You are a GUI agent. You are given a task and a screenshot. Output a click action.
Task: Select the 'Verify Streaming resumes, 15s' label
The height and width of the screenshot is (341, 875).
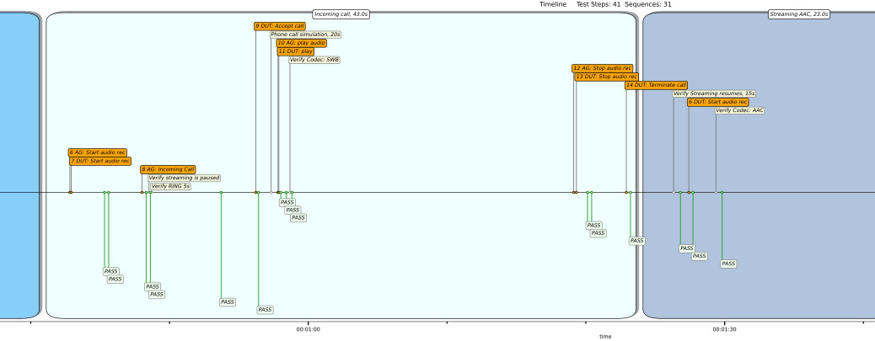[x=714, y=93]
